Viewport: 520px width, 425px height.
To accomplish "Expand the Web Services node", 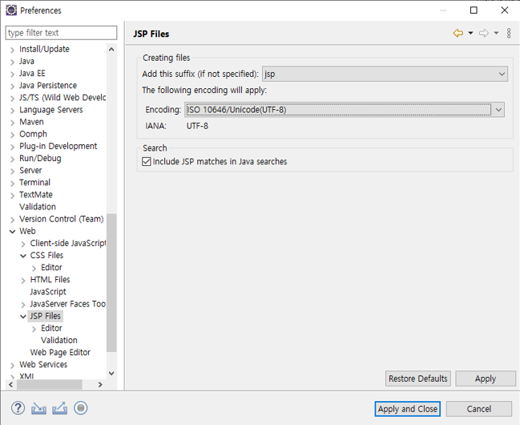I will point(12,365).
